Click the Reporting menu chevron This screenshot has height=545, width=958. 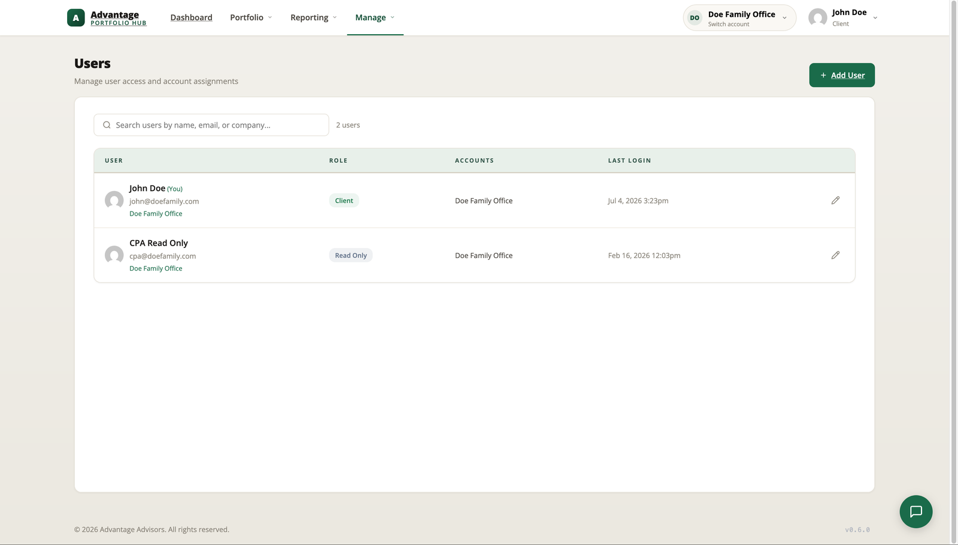[335, 17]
